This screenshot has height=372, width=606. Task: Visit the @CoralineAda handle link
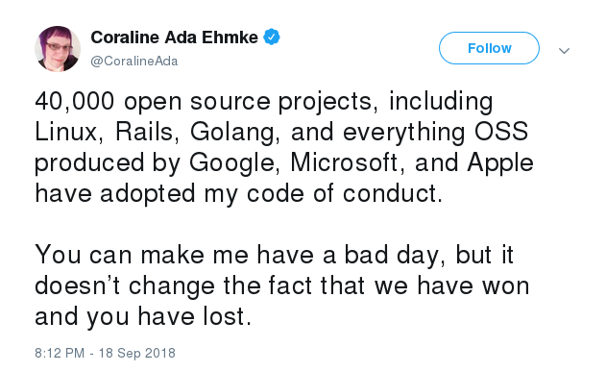click(x=134, y=62)
